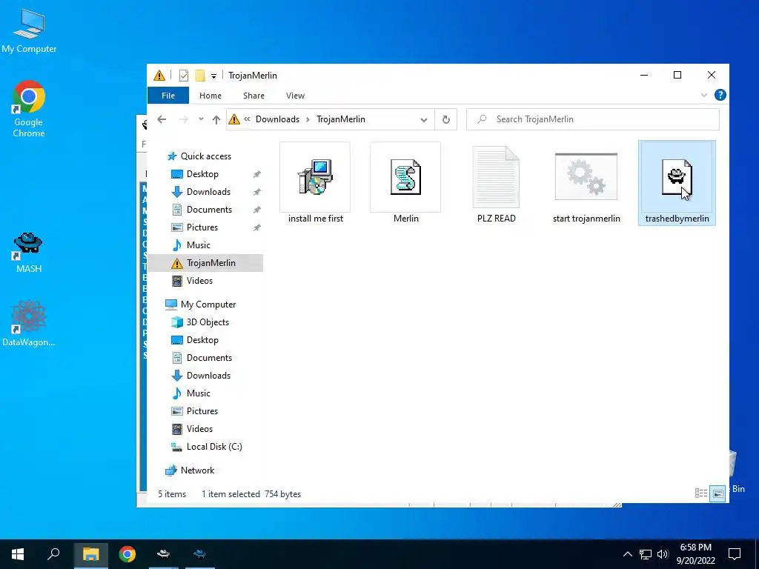
Task: Expand the ribbon with the chevron
Action: tap(704, 96)
